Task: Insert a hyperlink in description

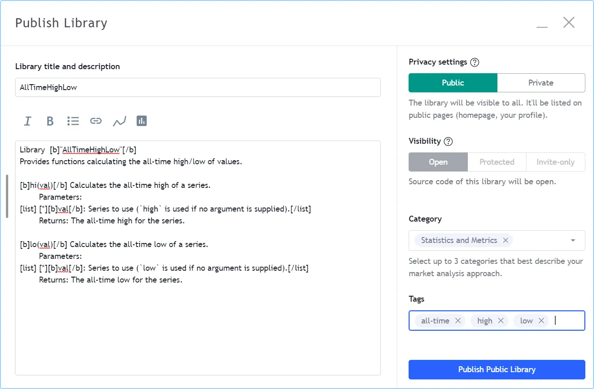Action: 96,121
